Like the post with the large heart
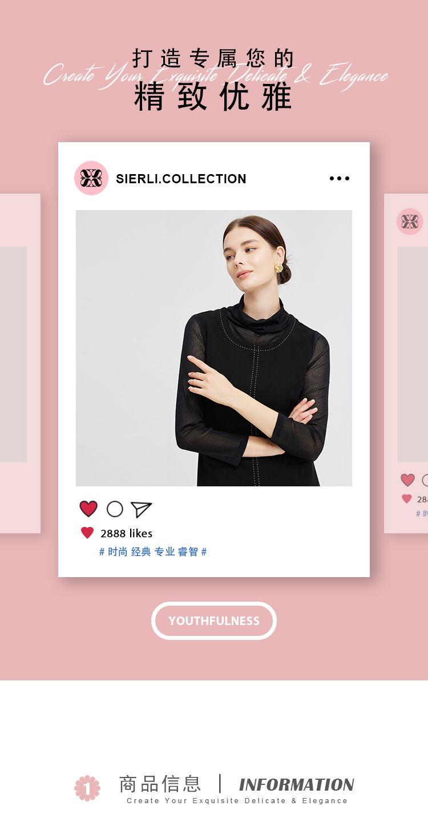This screenshot has height=834, width=428. coord(88,509)
